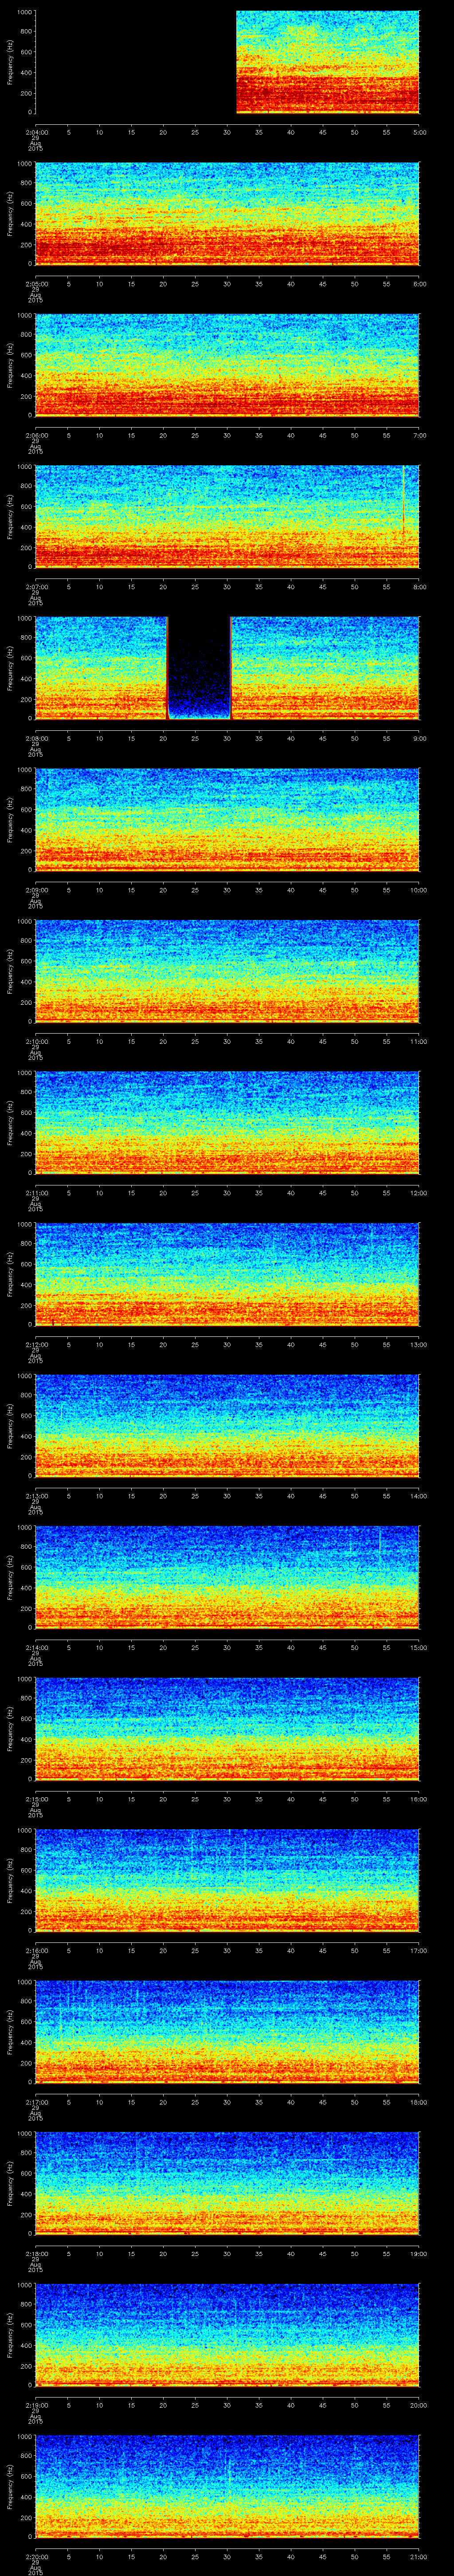Click the black empty region of 2:04:00 panel
The height and width of the screenshot is (2576, 454).
[136, 62]
